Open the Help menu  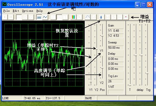[39, 11]
